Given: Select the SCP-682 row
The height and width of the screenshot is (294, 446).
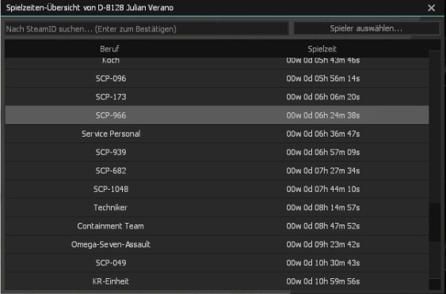Looking at the screenshot, I should 217,171.
